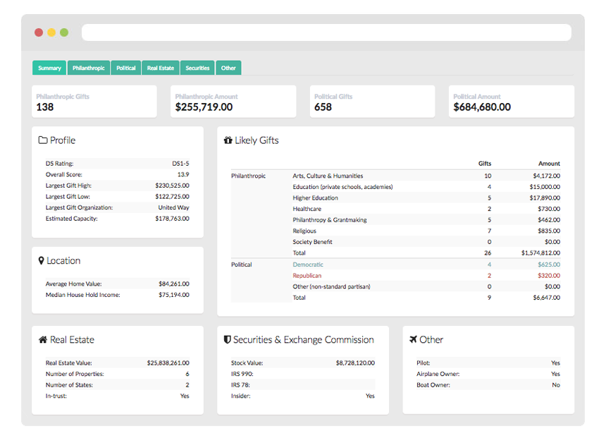The image size is (606, 443).
Task: Click the Political Amount card showing $684,680.00
Action: 511,101
